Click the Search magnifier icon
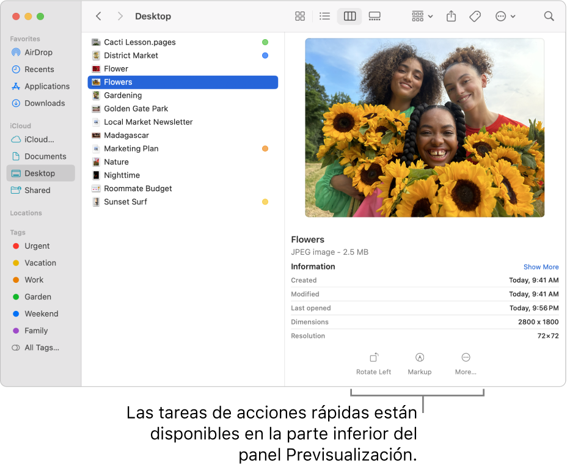 click(x=549, y=16)
